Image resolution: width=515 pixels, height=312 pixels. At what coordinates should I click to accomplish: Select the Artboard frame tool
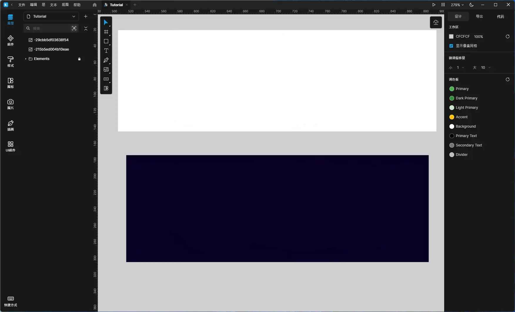[x=106, y=32]
